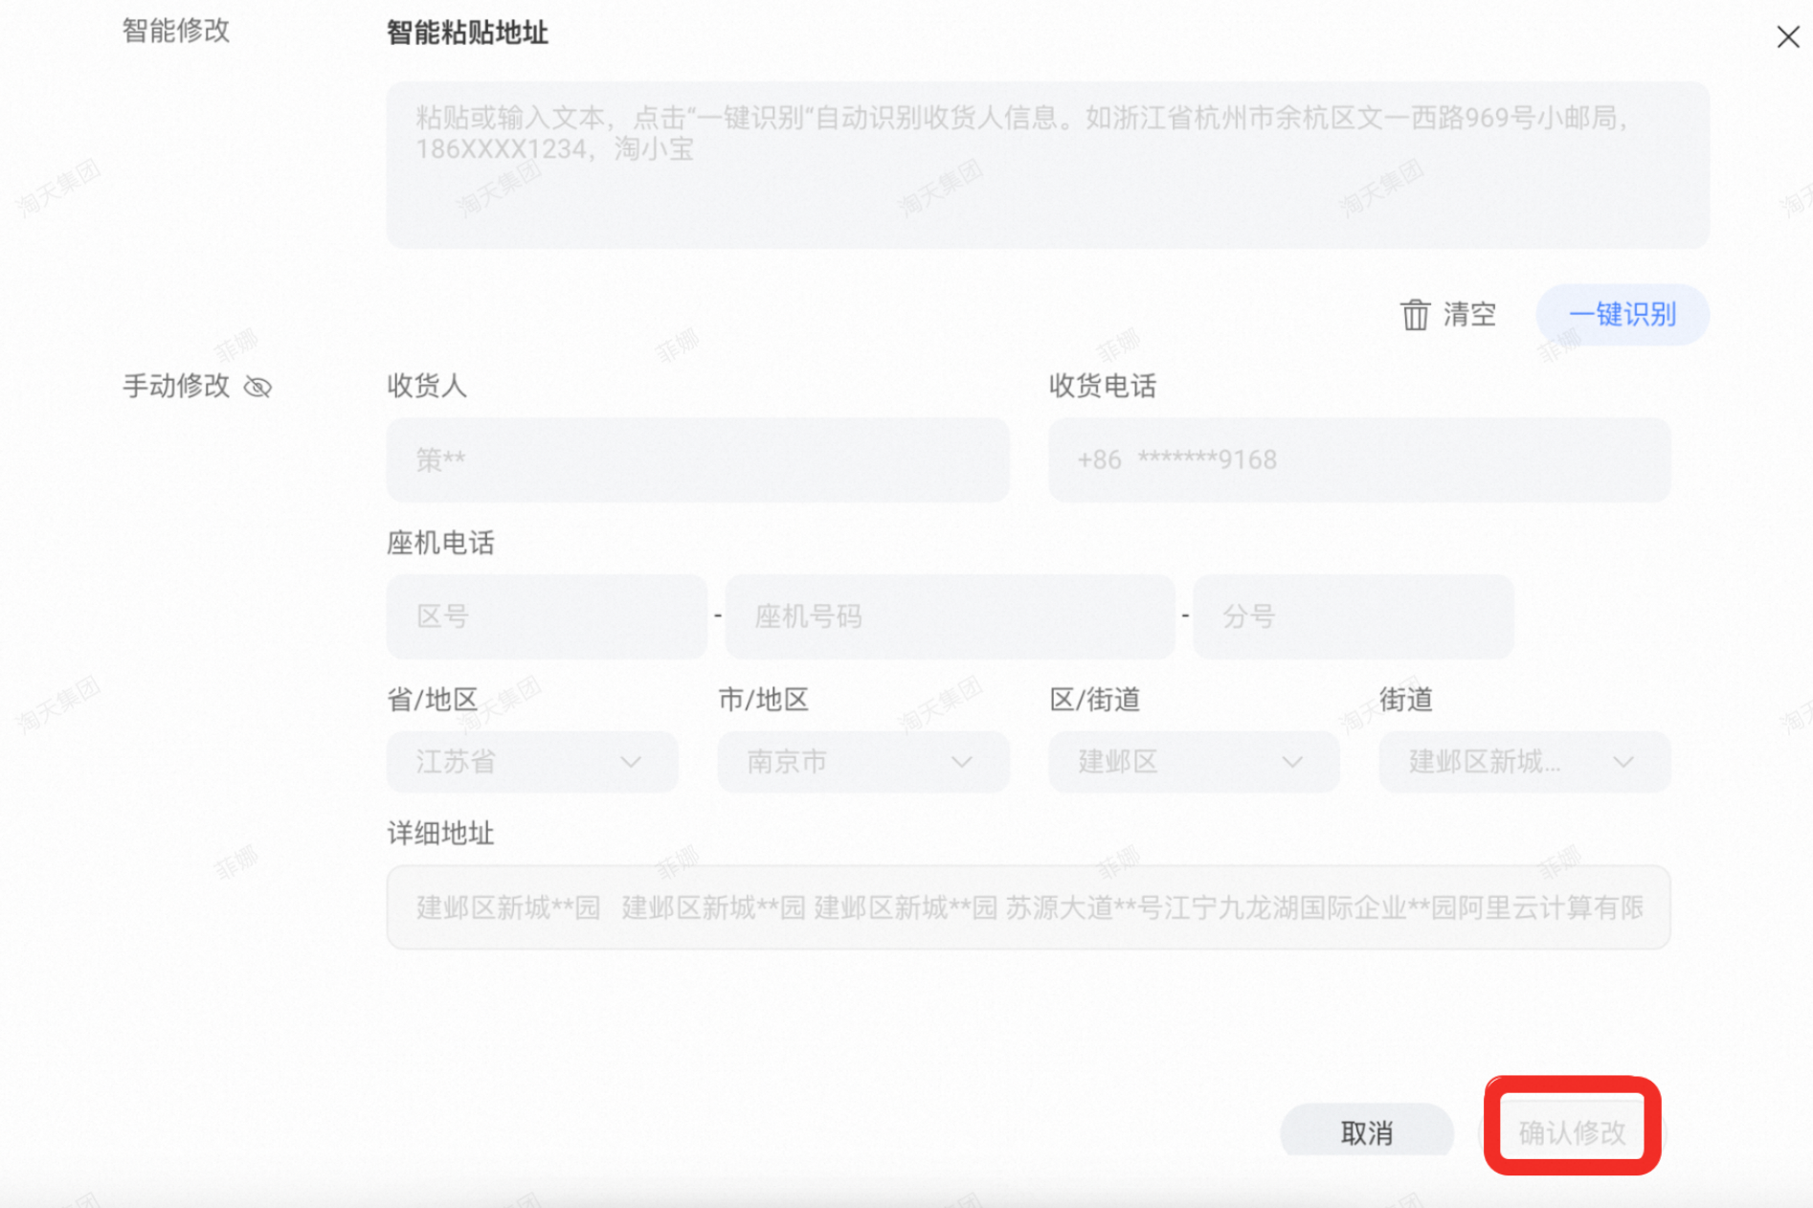Expand the 街道 dropdown showing 建邺区新城

1523,762
